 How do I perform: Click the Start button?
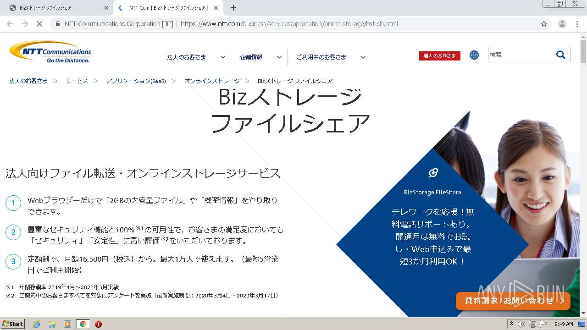click(13, 324)
